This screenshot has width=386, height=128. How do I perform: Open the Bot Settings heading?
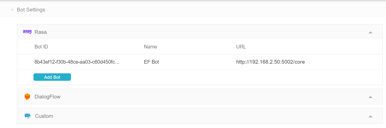coord(31,10)
